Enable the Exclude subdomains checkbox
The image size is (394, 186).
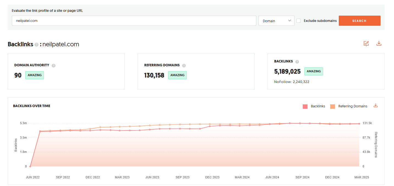click(299, 21)
